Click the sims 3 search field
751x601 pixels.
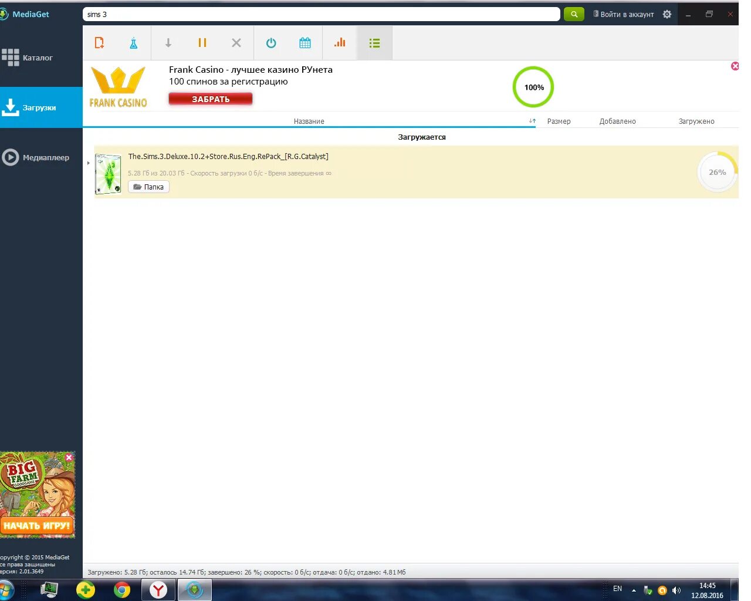pos(321,14)
